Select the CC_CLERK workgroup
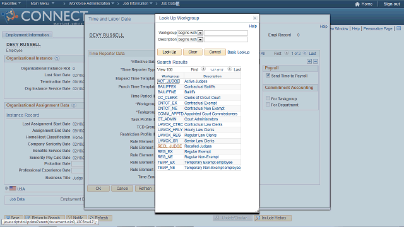Screen dimensions: 404x227 [x=167, y=98]
